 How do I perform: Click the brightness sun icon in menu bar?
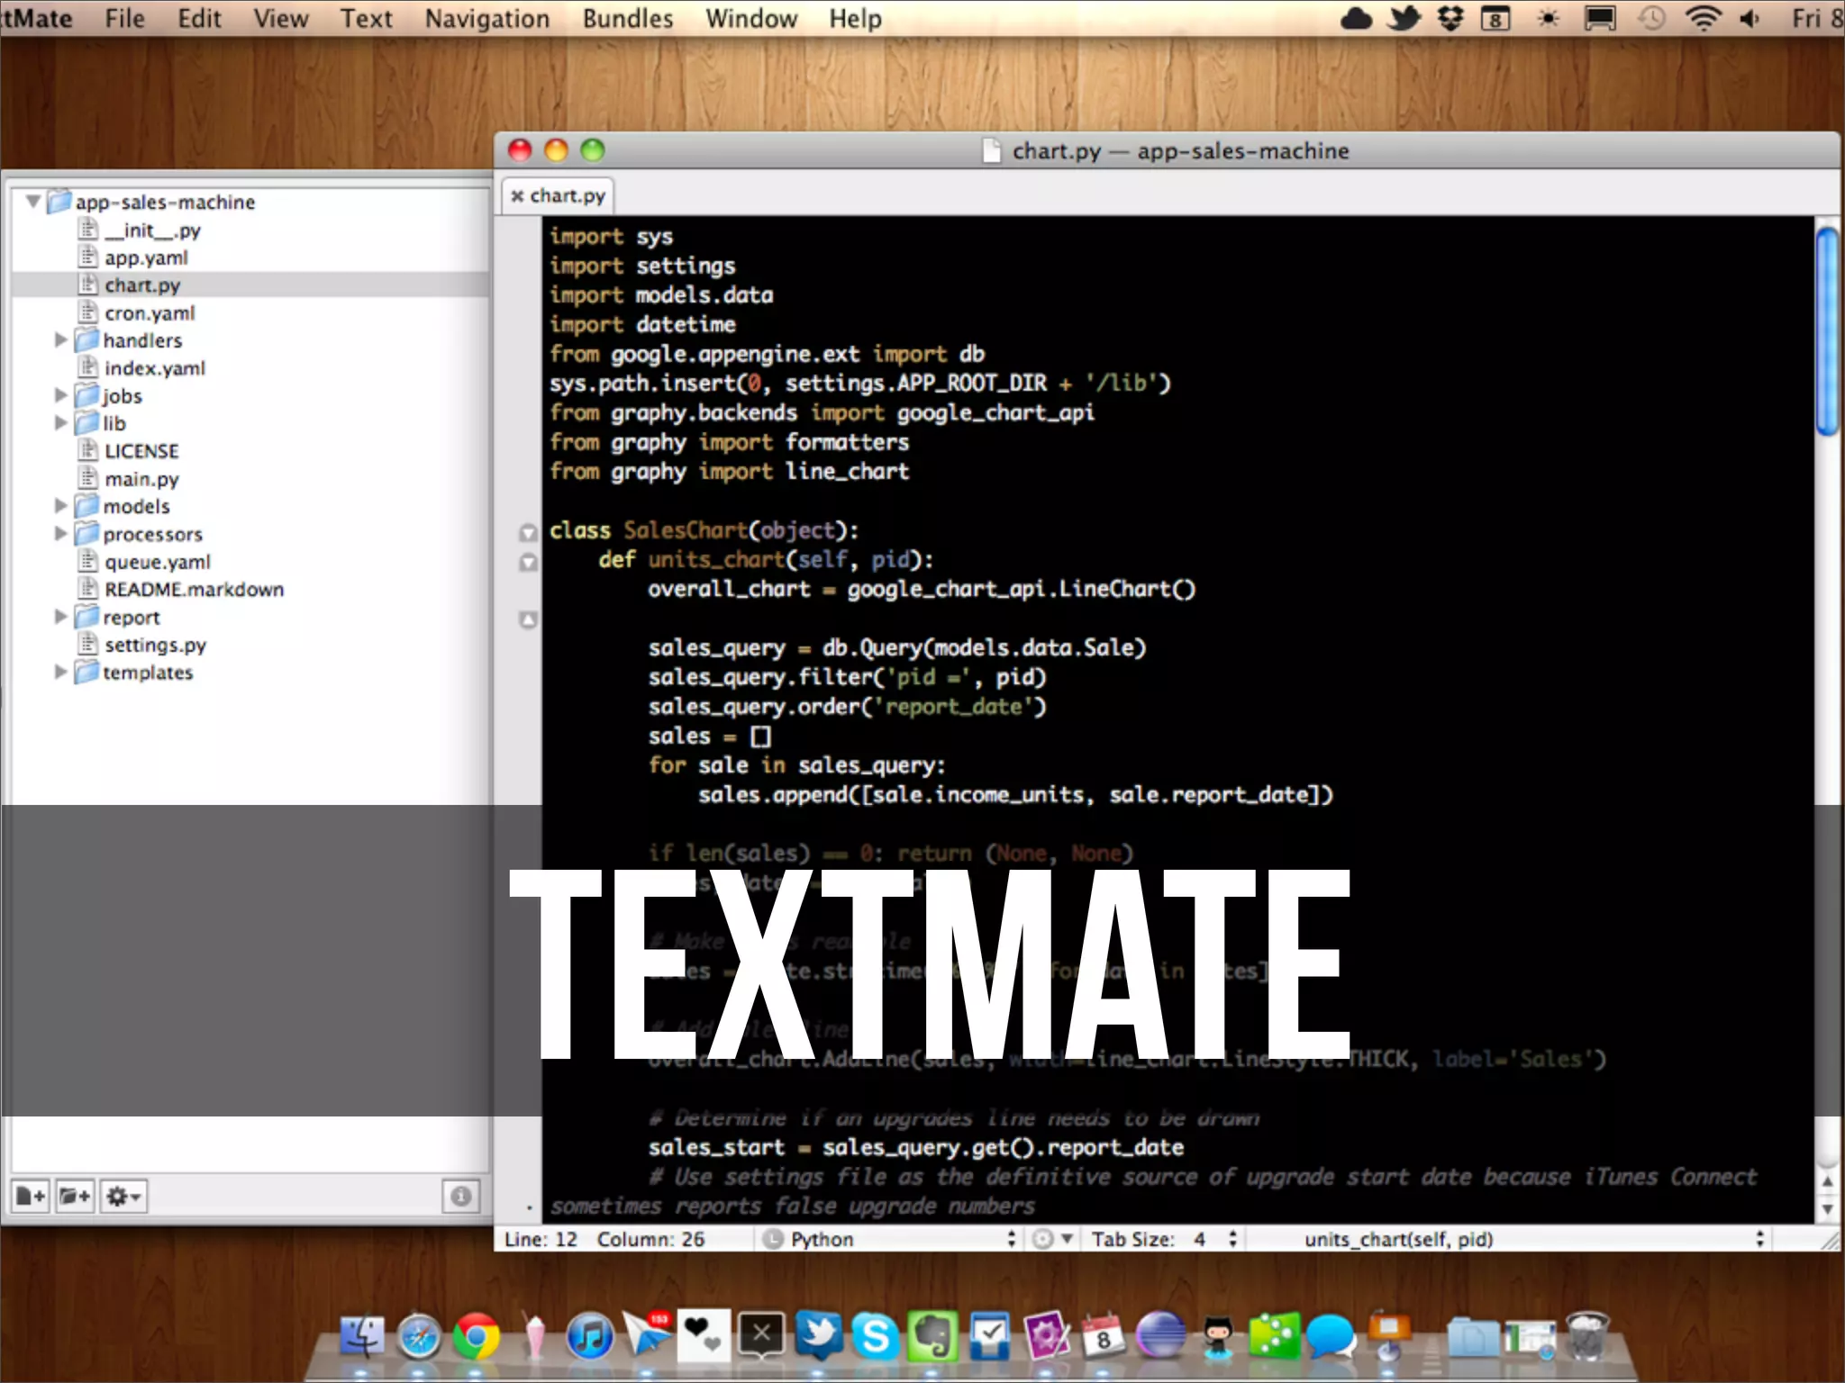pyautogui.click(x=1548, y=18)
